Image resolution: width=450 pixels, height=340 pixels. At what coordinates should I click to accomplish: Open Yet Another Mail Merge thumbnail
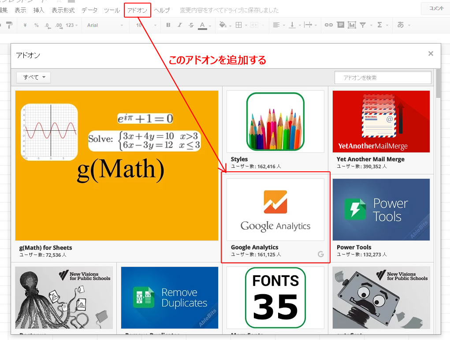(x=381, y=122)
